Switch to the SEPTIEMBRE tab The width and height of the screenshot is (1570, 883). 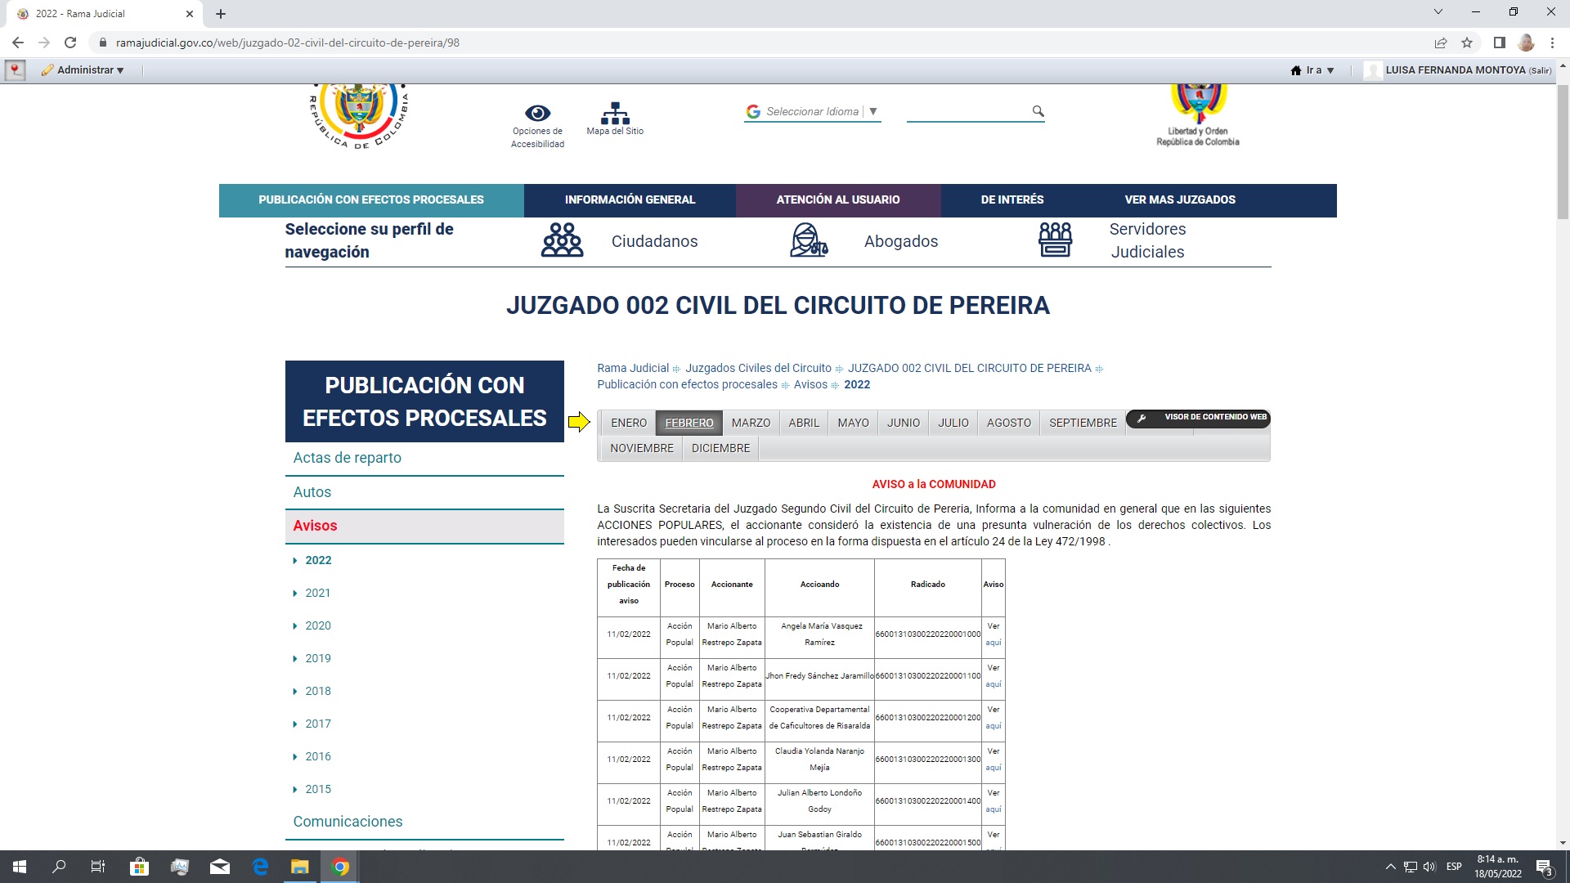click(1083, 423)
